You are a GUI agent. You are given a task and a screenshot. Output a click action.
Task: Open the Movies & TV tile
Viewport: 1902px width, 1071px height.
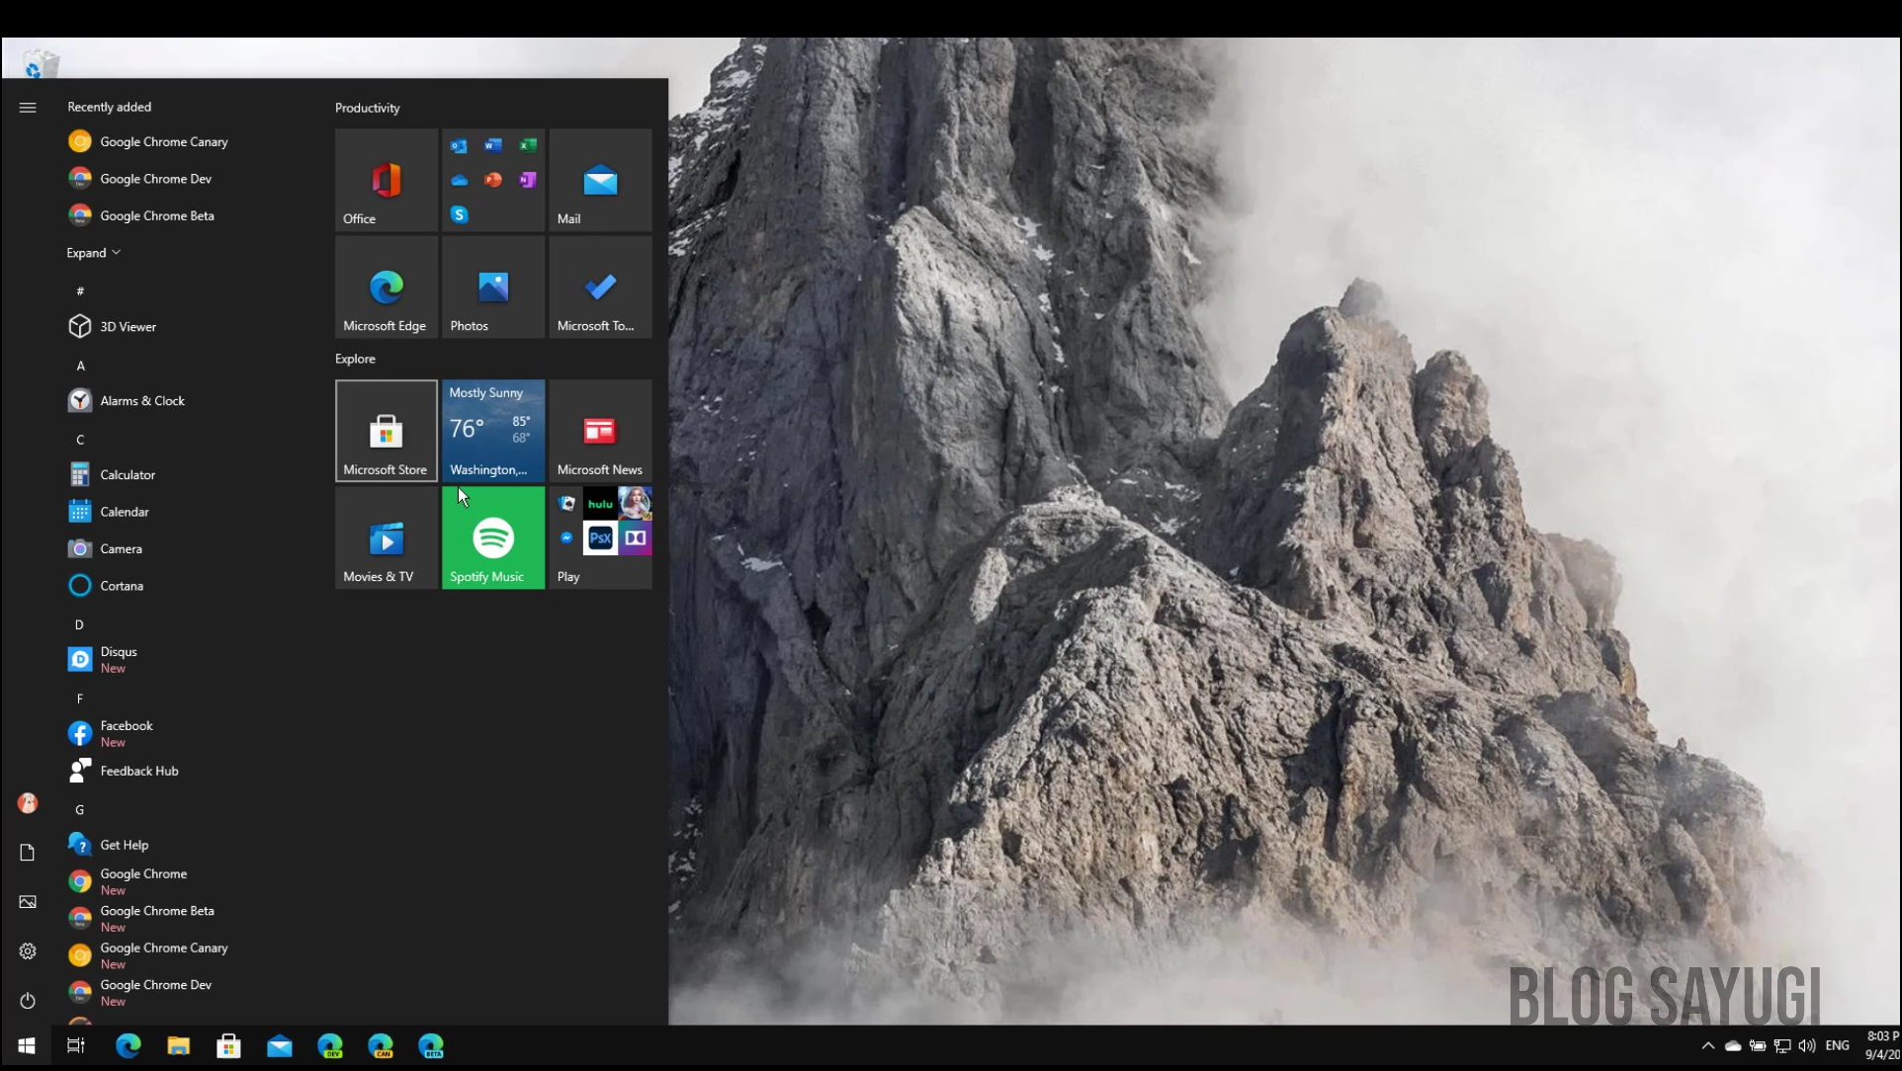click(x=386, y=538)
